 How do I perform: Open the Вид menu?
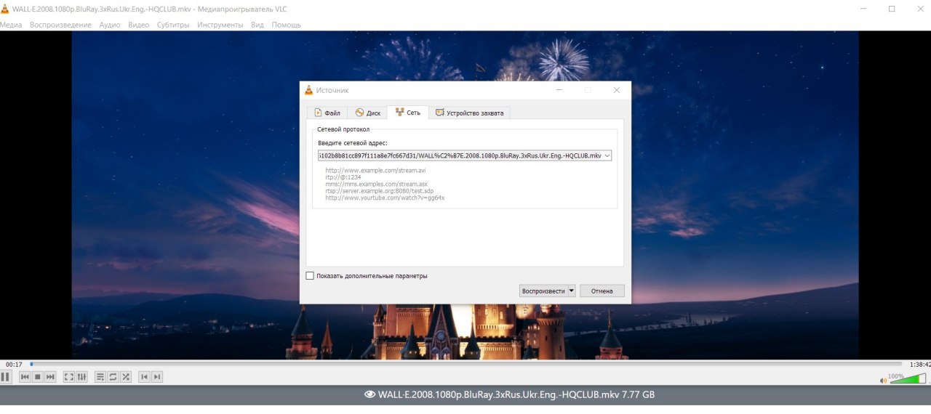(x=257, y=25)
